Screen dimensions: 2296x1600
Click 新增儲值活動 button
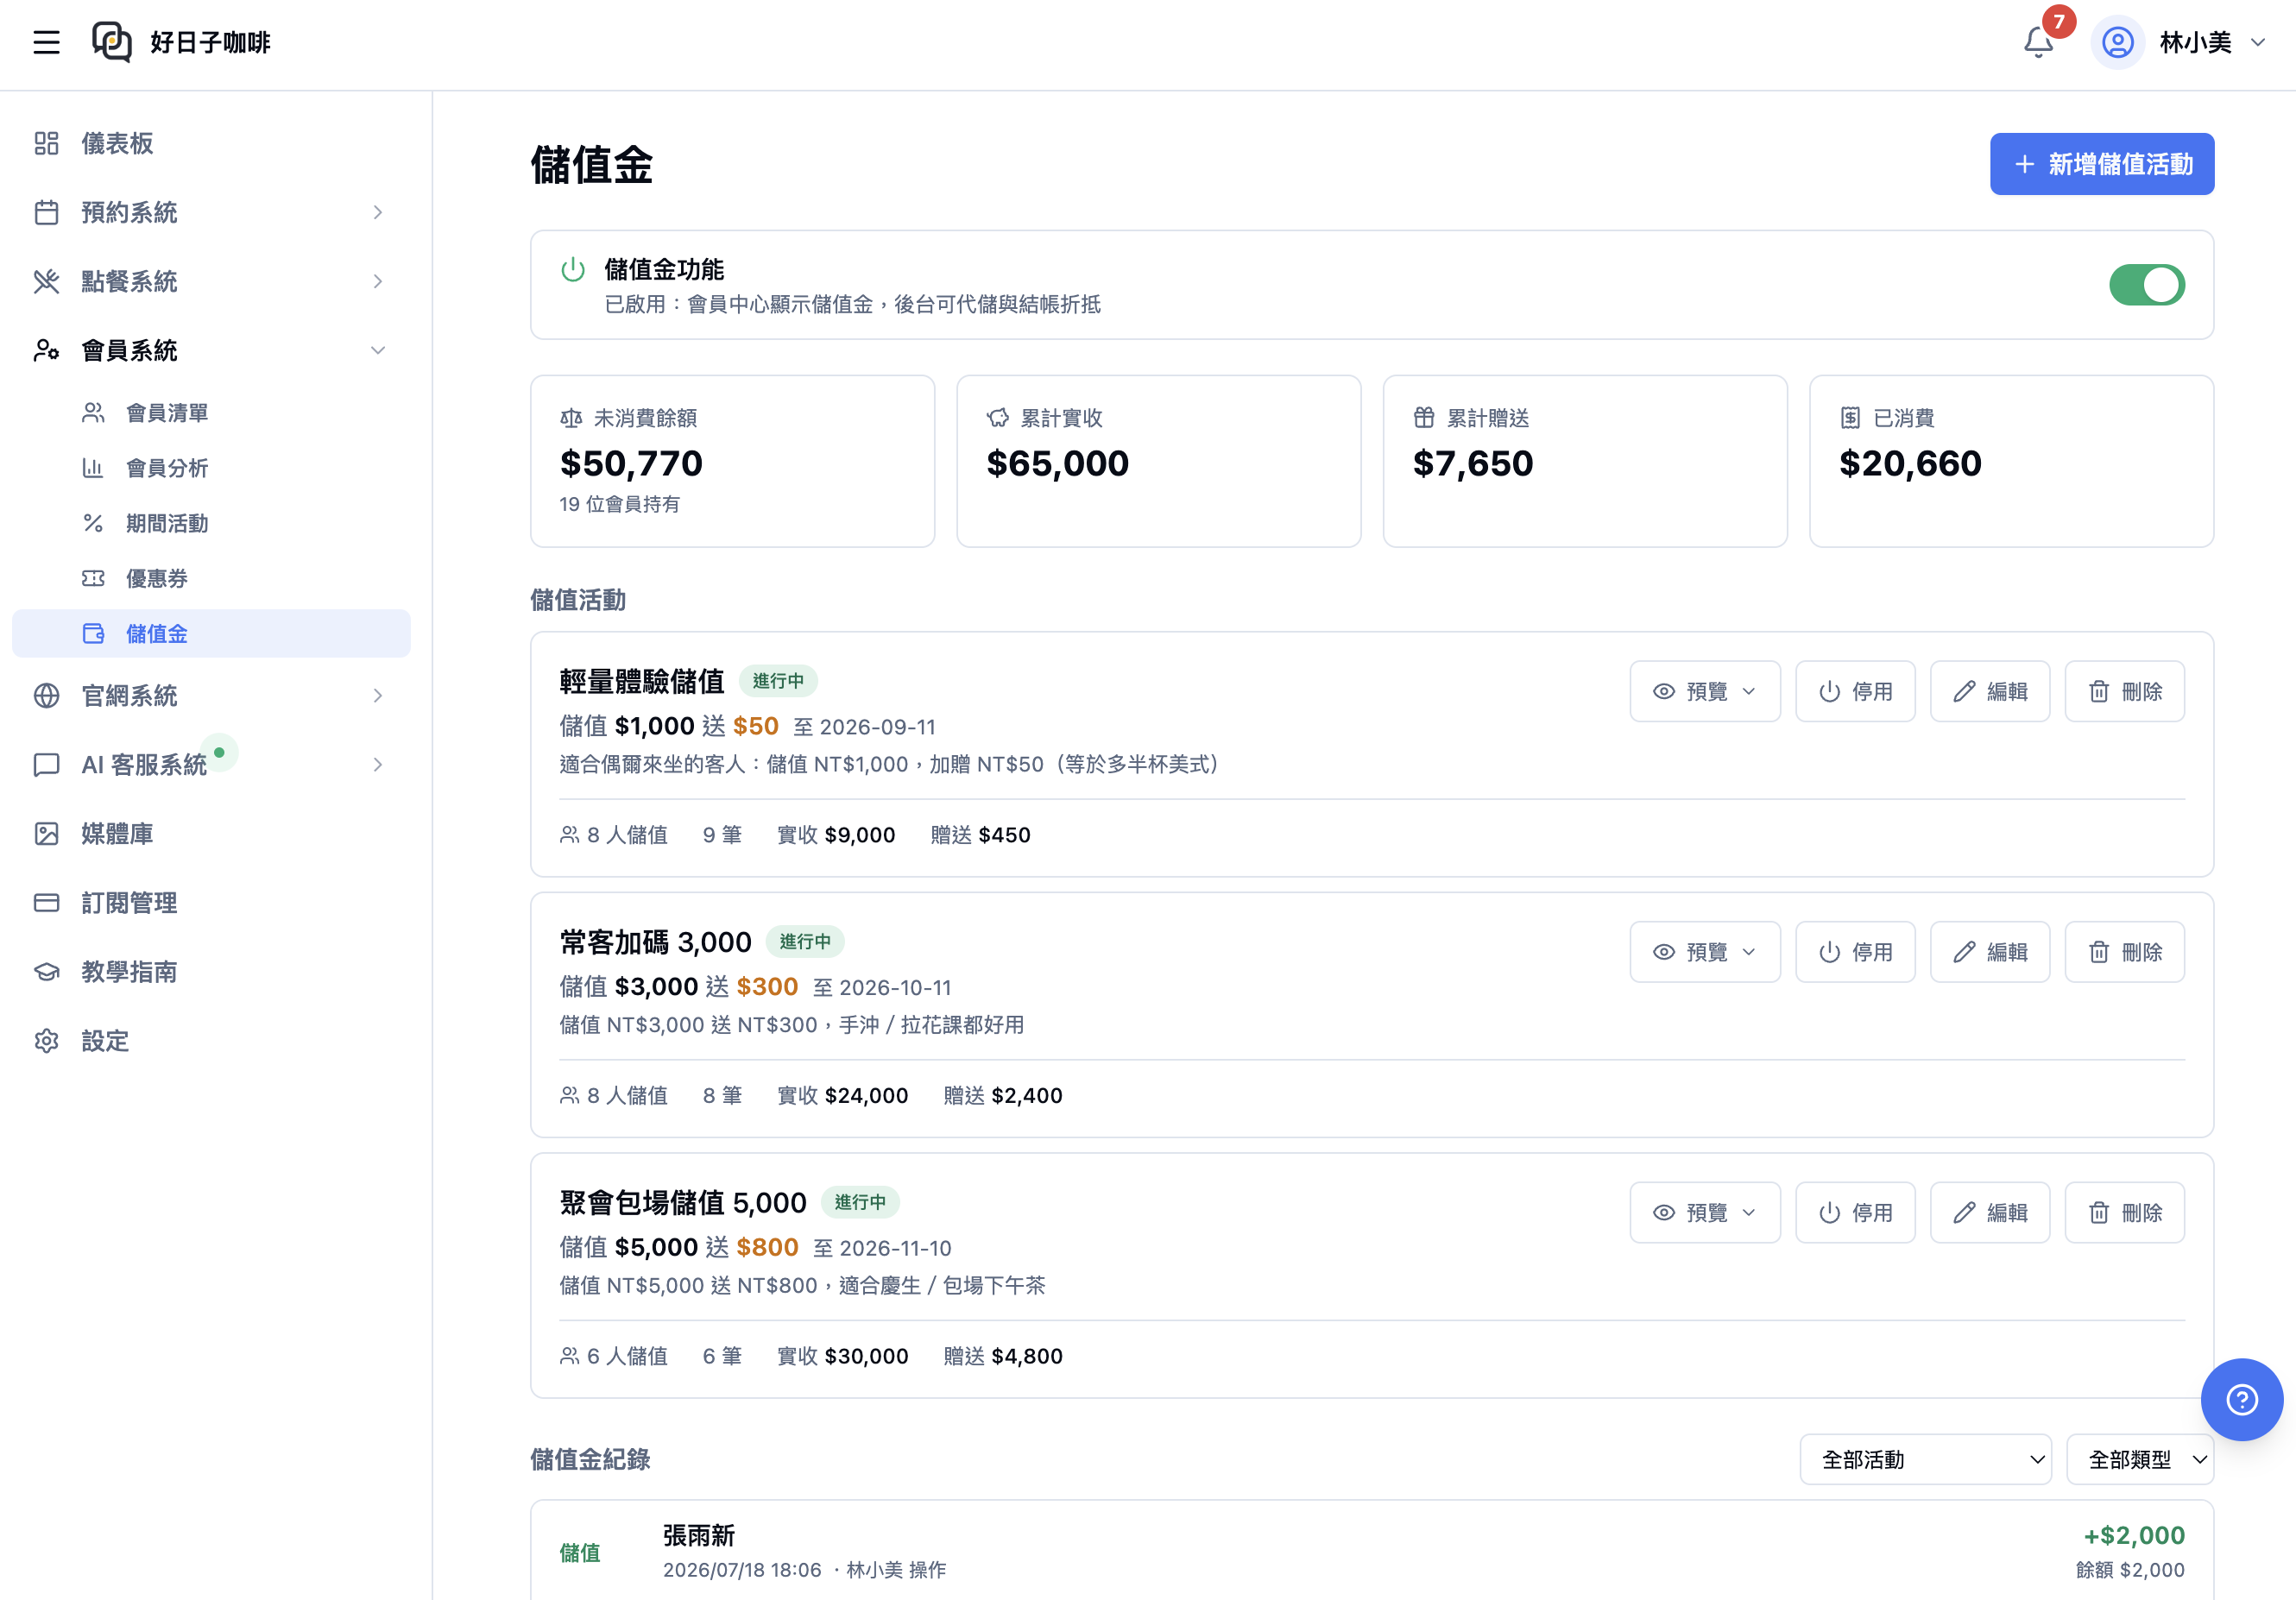coord(2102,164)
